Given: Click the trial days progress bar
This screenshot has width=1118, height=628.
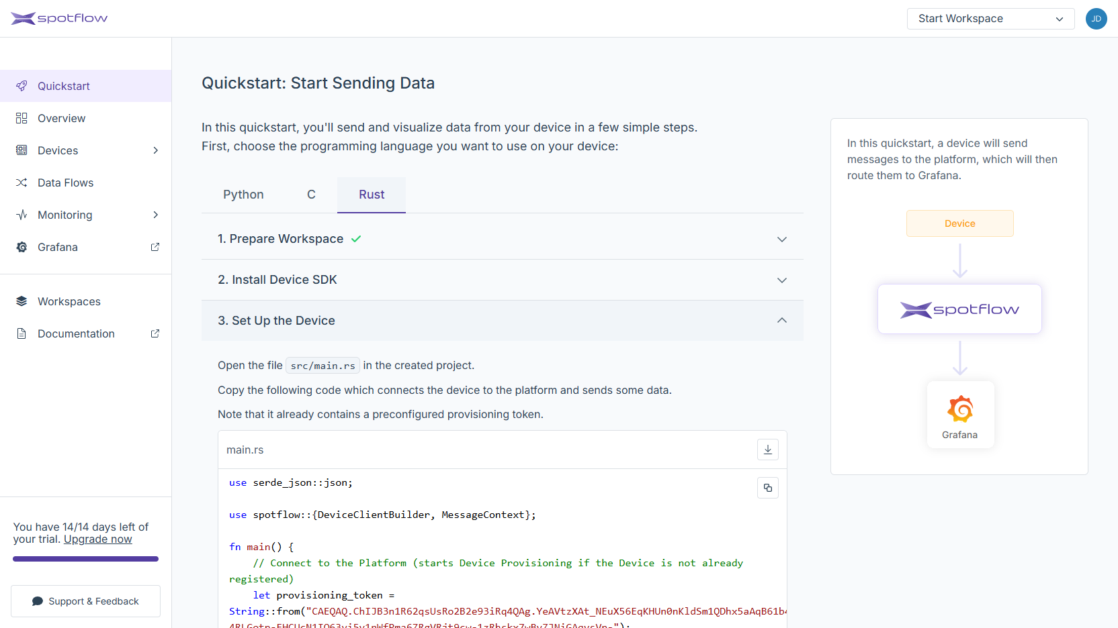Looking at the screenshot, I should pos(85,559).
